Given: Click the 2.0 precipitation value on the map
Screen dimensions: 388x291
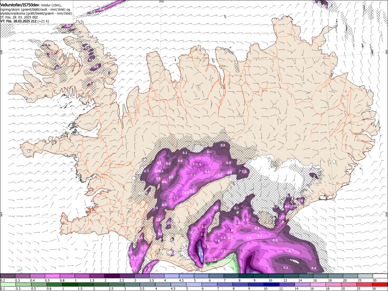Looking at the screenshot, I should click(x=204, y=227).
